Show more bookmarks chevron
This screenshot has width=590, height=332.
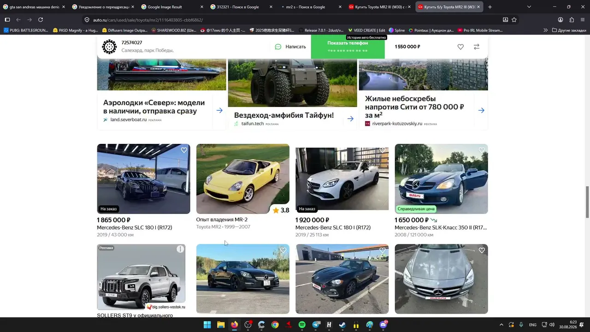coord(546,30)
